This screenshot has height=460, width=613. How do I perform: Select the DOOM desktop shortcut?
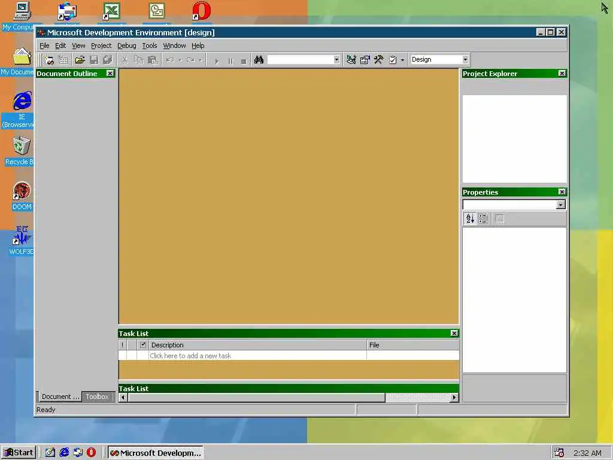click(22, 196)
